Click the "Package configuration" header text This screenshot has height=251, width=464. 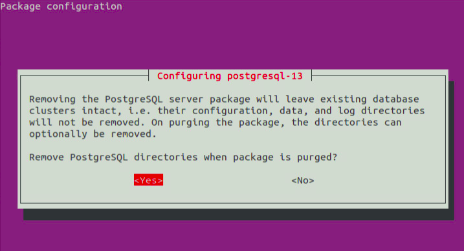click(61, 6)
